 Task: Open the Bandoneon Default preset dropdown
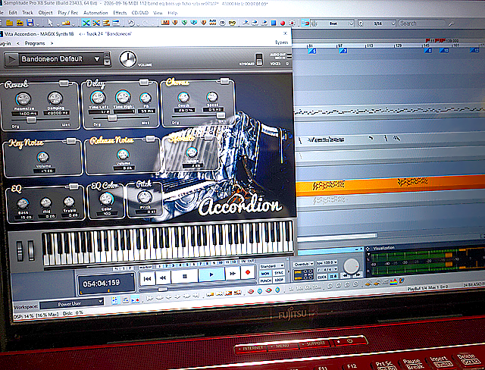click(x=97, y=59)
